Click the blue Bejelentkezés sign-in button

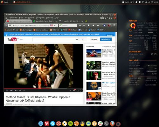click(x=106, y=39)
